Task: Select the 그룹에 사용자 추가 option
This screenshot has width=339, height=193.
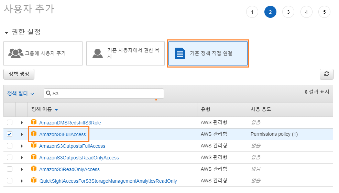Action: (43, 53)
